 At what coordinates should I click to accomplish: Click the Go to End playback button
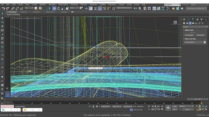point(162,106)
